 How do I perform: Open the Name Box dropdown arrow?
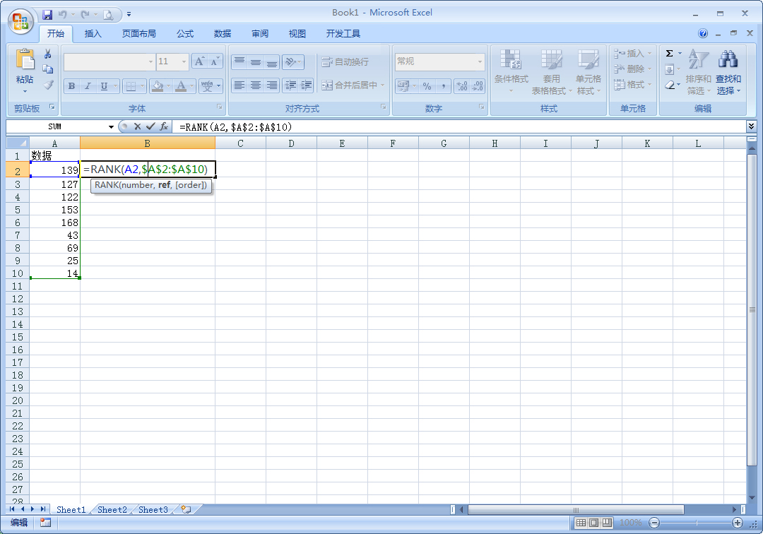click(111, 127)
